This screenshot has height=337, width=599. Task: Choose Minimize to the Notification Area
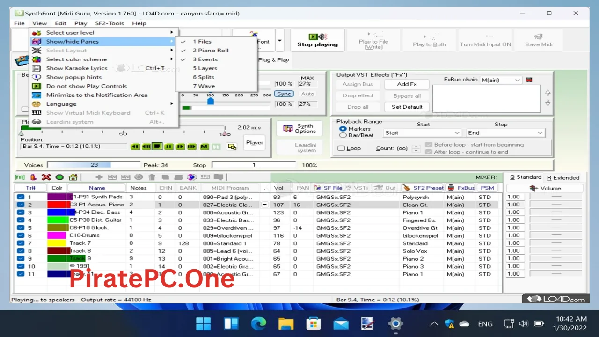[x=103, y=95]
